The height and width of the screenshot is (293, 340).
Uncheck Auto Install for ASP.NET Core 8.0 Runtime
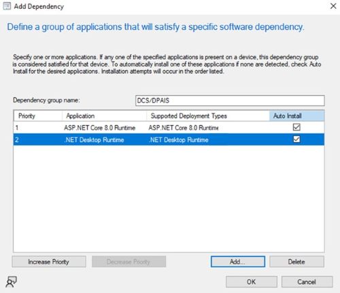click(296, 127)
